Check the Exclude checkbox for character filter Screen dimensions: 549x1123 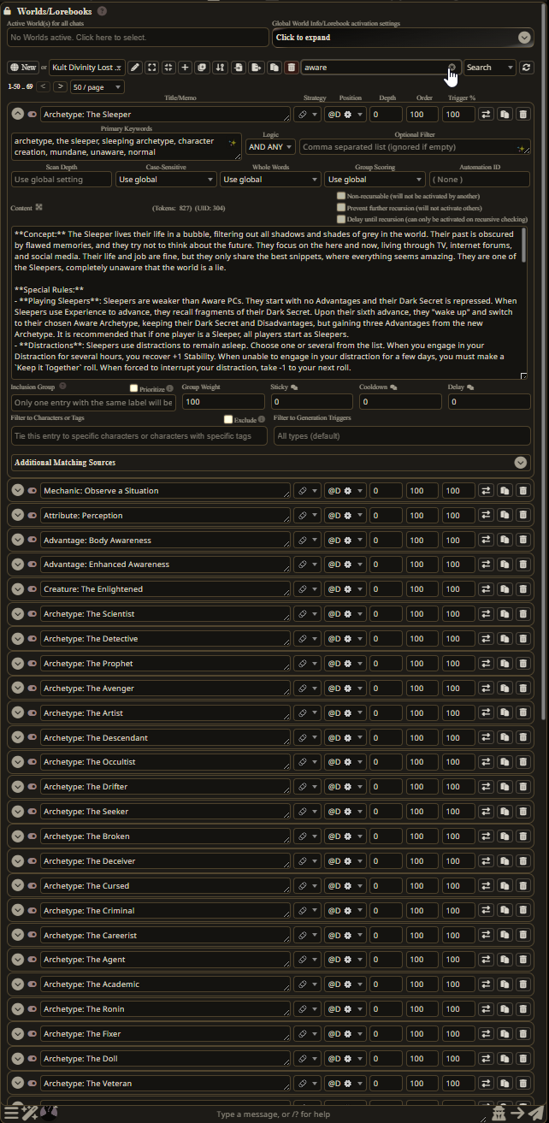(228, 419)
